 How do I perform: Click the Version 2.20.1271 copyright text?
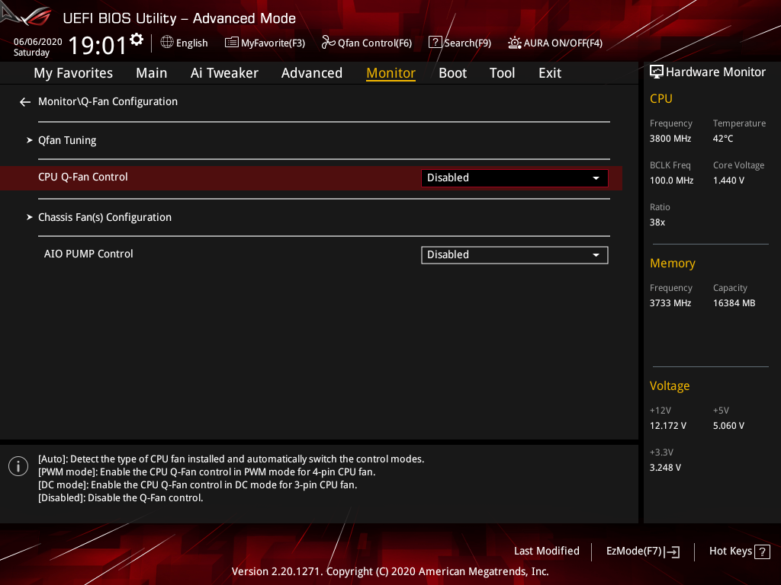pyautogui.click(x=390, y=571)
